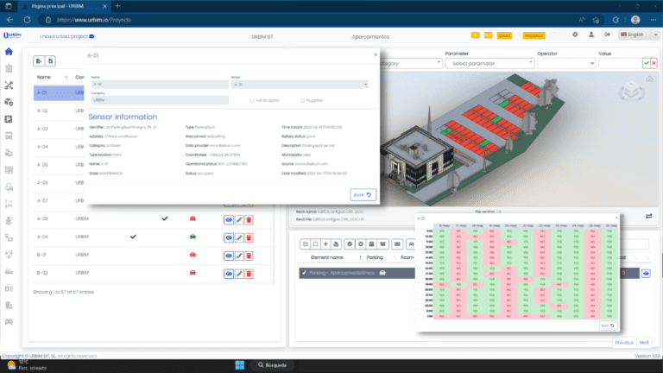The width and height of the screenshot is (663, 373).
Task: Toggle the Handicapped checkbox
Action: [252, 101]
